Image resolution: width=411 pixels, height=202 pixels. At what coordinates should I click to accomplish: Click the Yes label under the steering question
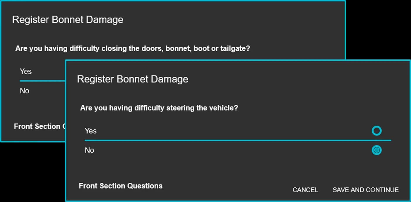(x=90, y=131)
